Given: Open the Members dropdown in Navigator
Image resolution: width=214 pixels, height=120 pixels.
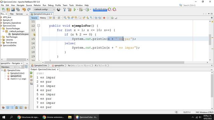Looking at the screenshot, I should (x=8, y=67).
